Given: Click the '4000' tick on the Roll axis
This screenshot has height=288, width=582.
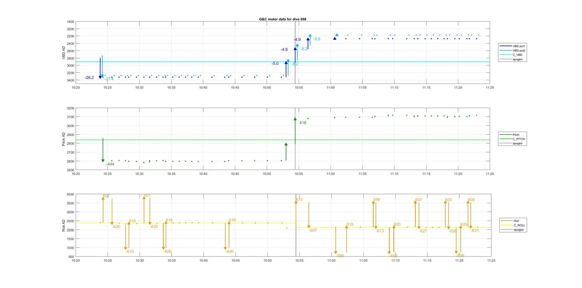Looking at the screenshot, I should (71, 194).
